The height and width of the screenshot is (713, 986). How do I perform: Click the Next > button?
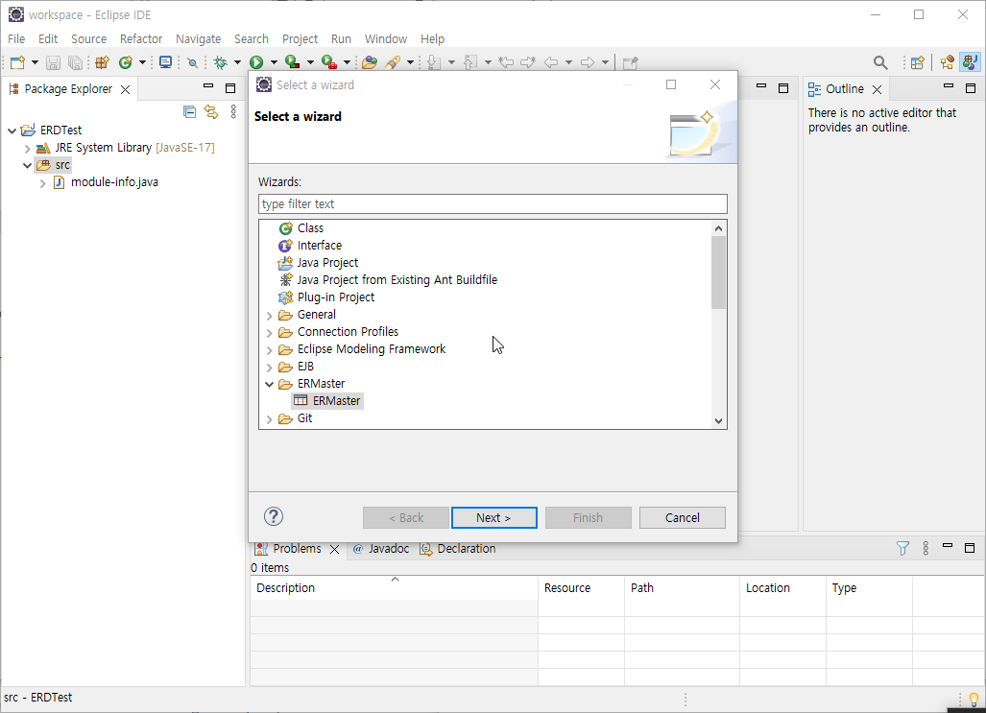click(x=494, y=517)
